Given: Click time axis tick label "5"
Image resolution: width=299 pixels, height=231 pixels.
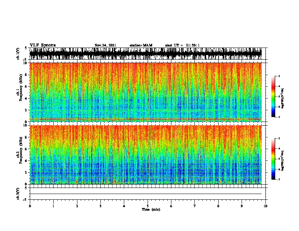Looking at the screenshot, I should click(x=148, y=206).
